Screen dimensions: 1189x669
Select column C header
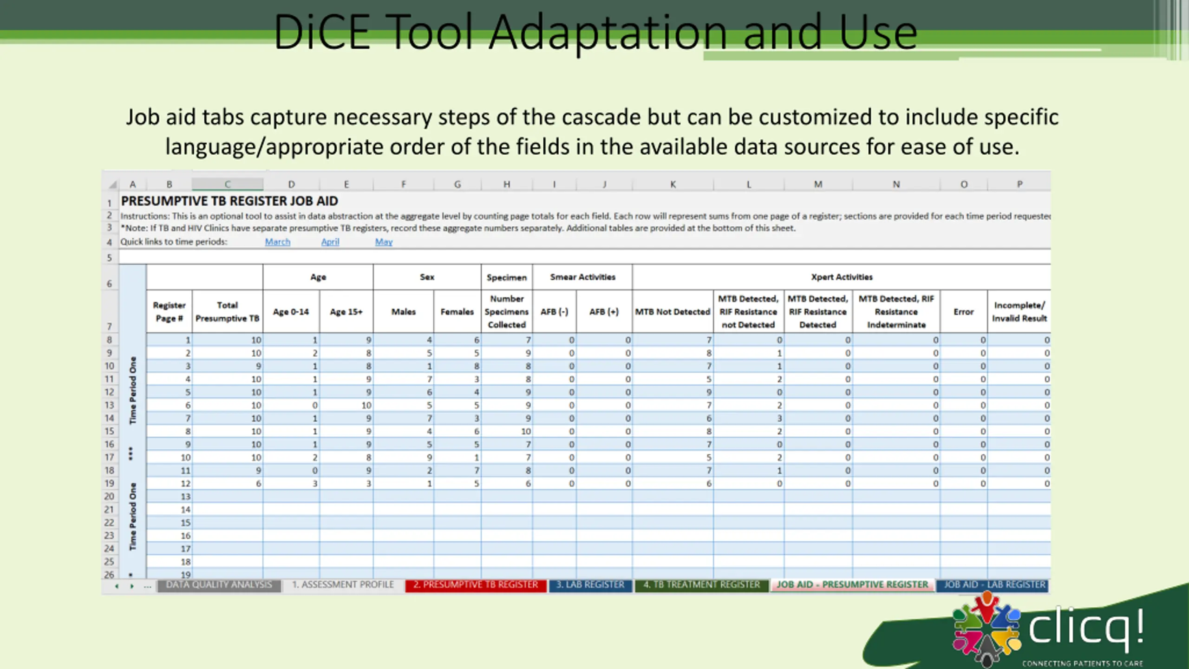pos(228,184)
